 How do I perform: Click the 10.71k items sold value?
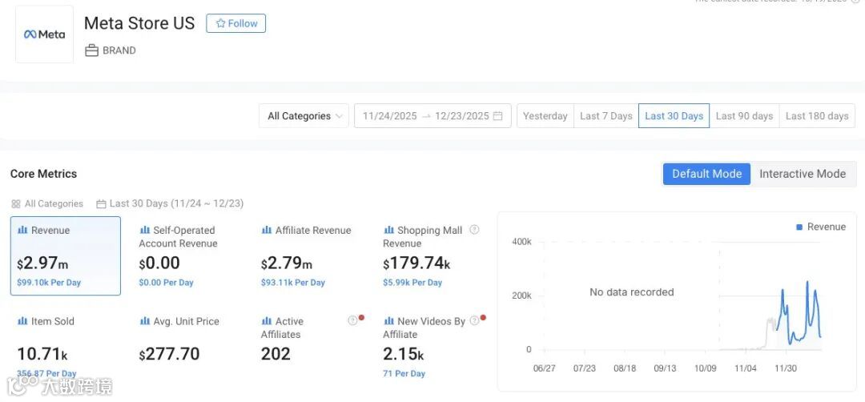pos(42,354)
